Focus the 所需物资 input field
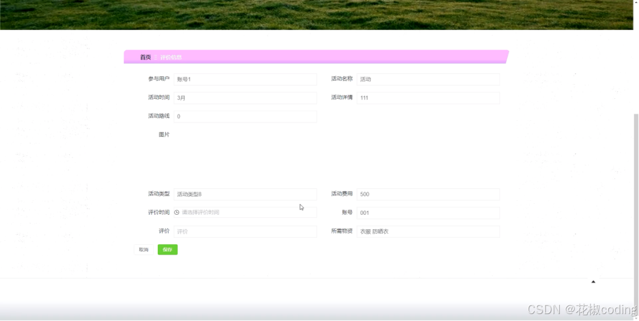The image size is (639, 321). 428,232
